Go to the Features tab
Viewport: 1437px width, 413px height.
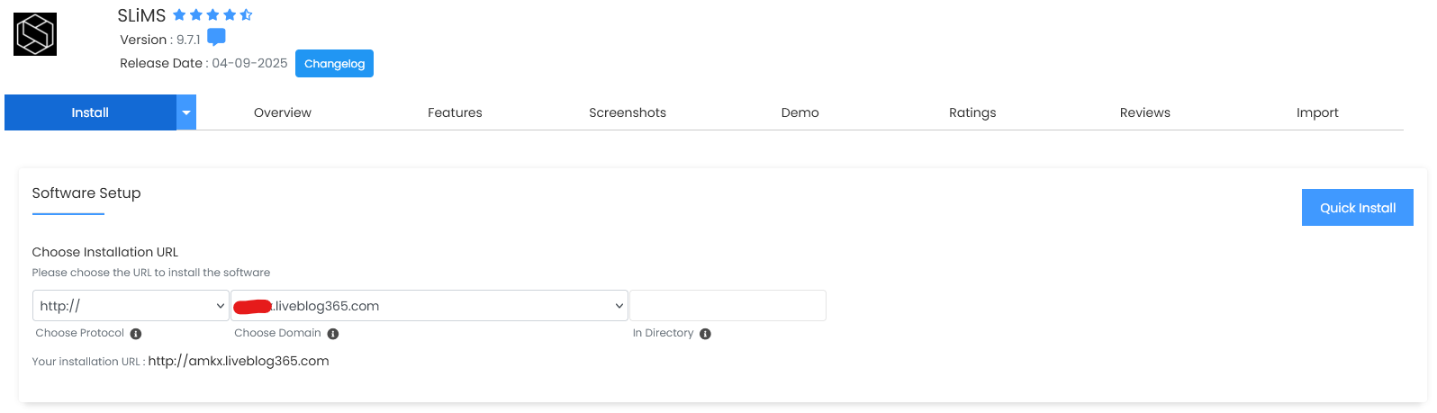455,112
